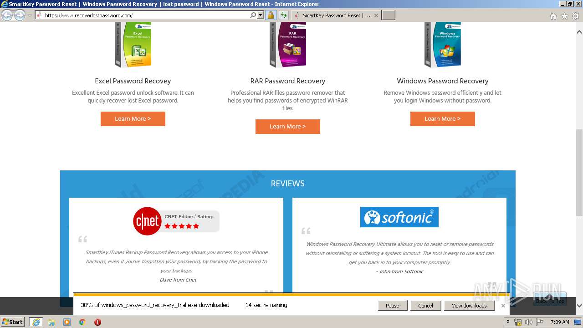Screen dimensions: 583x328
Task: Click the RAR Password Recovery box image
Action: (288, 45)
